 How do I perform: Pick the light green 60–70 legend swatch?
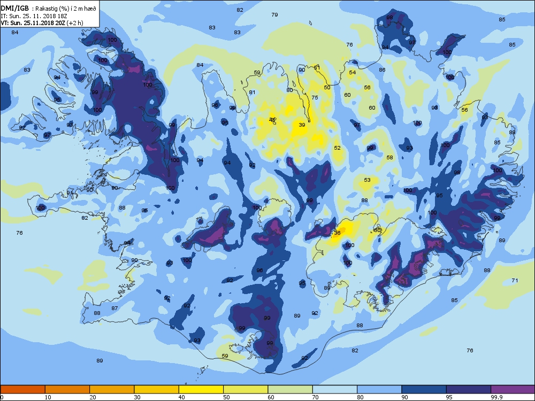click(291, 389)
